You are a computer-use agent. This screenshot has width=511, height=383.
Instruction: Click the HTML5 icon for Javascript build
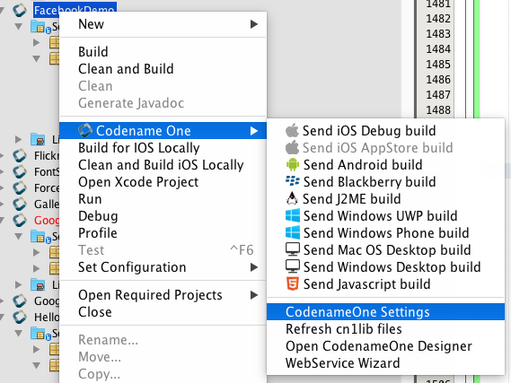click(x=293, y=283)
